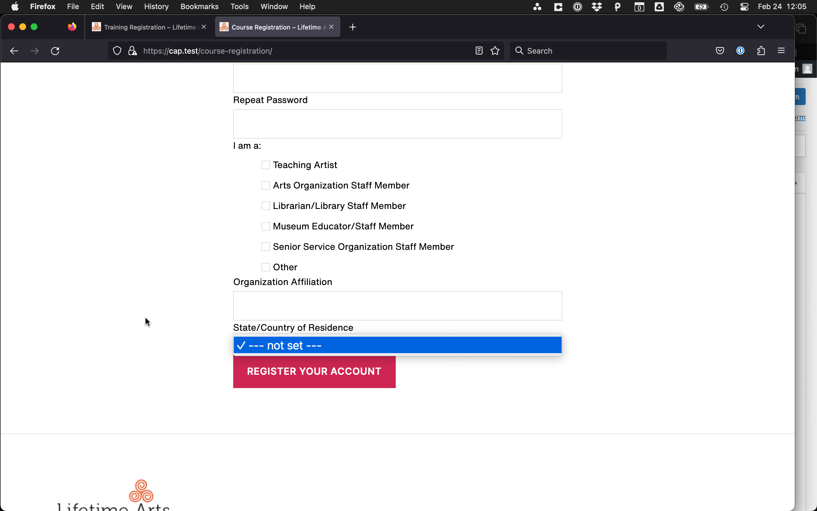Click the Lifetime Arts footer logo
The width and height of the screenshot is (817, 511).
coord(114,495)
